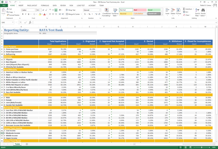218x149 pixels.
Task: Click the Format cells icon
Action: (x=178, y=10)
